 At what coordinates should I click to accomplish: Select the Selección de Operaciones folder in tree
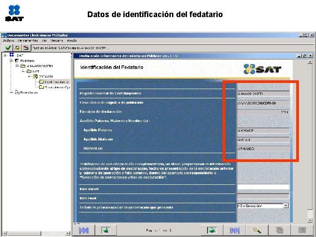point(55,87)
